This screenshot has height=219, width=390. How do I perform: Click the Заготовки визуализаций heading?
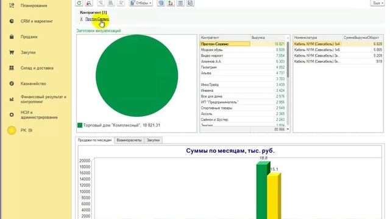[99, 30]
